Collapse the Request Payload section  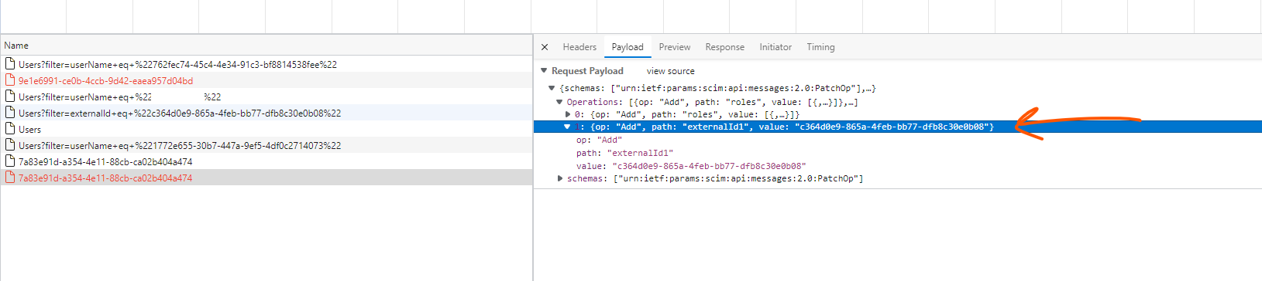[x=544, y=70]
